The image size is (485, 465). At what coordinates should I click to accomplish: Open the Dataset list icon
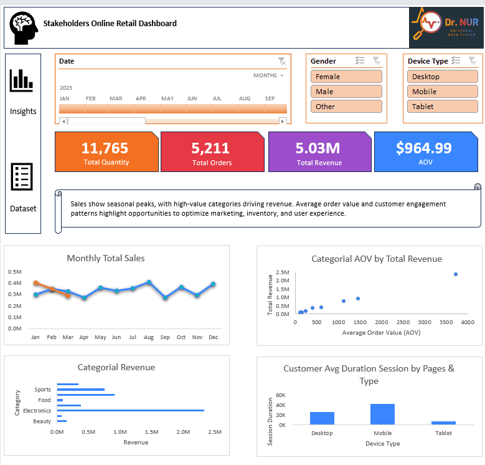[x=22, y=176]
